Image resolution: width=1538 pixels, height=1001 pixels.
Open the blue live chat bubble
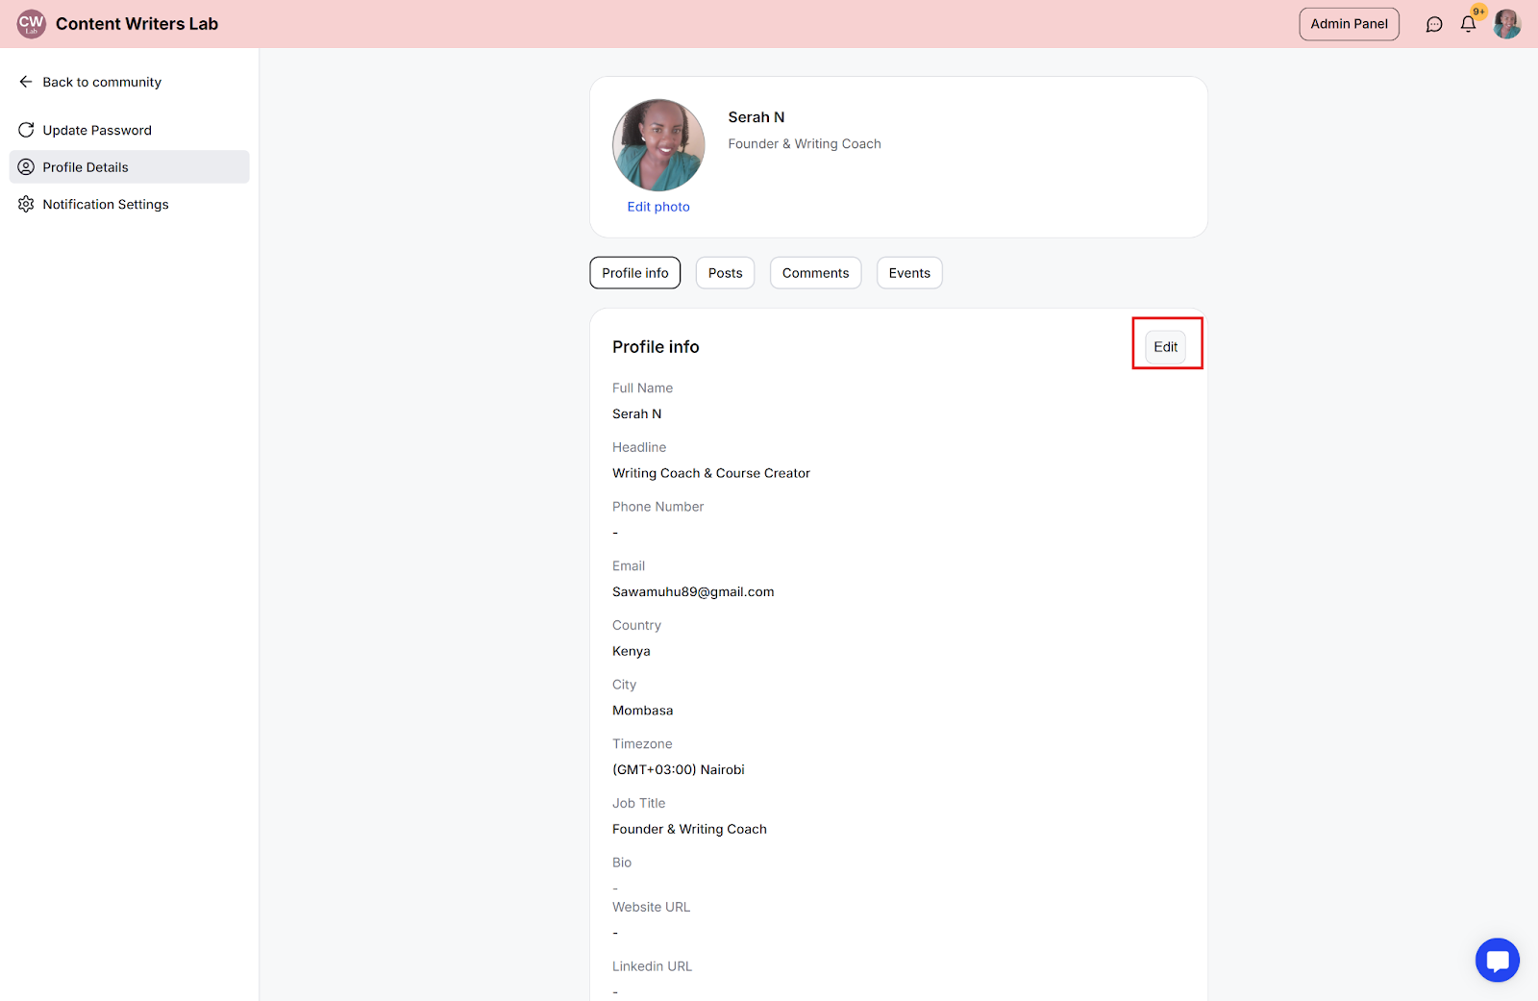[1498, 960]
